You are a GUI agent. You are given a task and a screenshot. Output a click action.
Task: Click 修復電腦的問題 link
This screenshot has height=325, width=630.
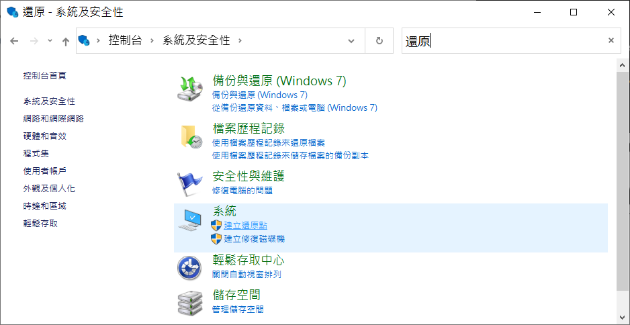(x=242, y=191)
